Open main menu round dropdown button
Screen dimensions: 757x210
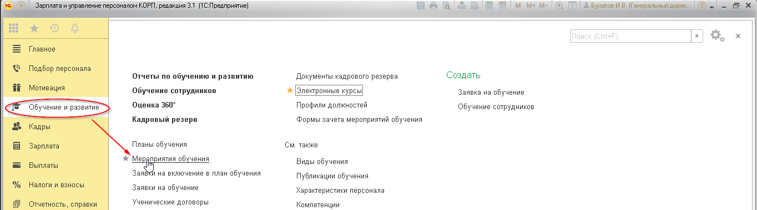(x=21, y=6)
